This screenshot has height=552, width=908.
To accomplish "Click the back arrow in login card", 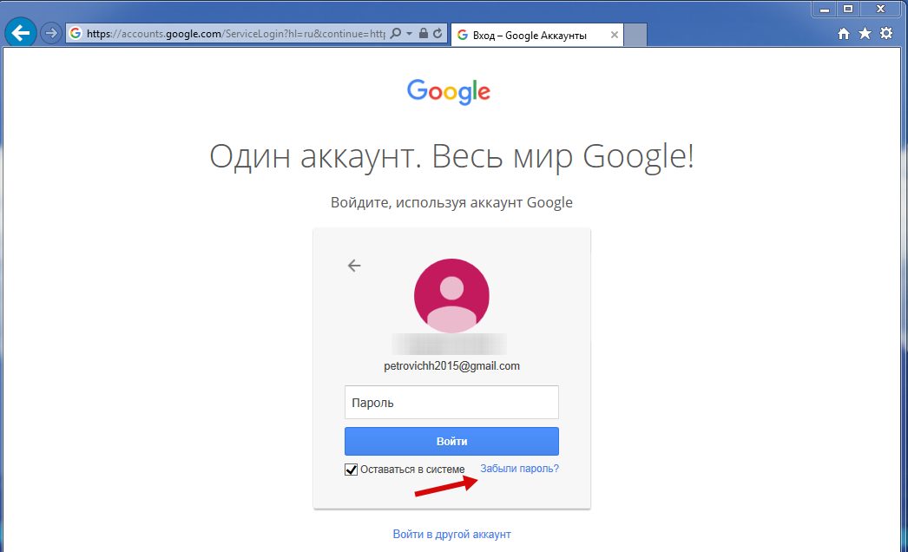I will coord(354,266).
